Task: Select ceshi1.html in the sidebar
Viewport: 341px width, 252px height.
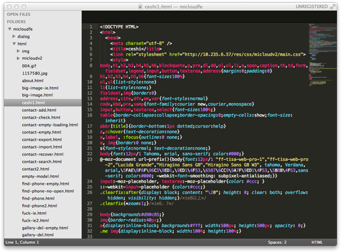Action: coord(42,102)
